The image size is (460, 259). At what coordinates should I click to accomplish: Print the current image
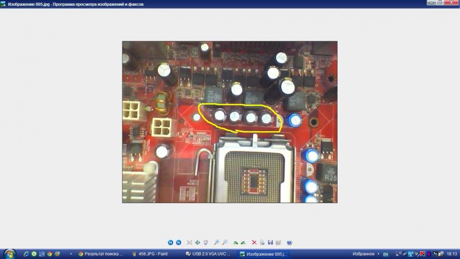click(262, 243)
